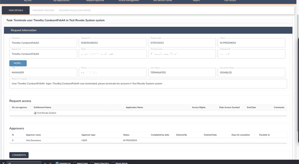The height and width of the screenshot is (164, 299).
Task: Enable Match Case checkbox
Action: tap(75, 163)
